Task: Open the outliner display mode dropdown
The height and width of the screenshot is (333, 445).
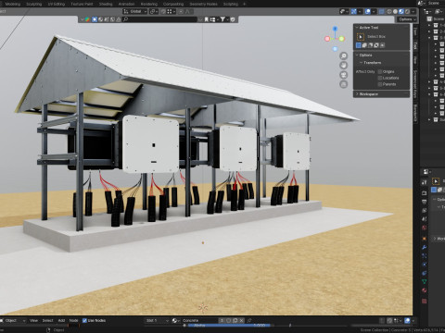Action: 428,11
